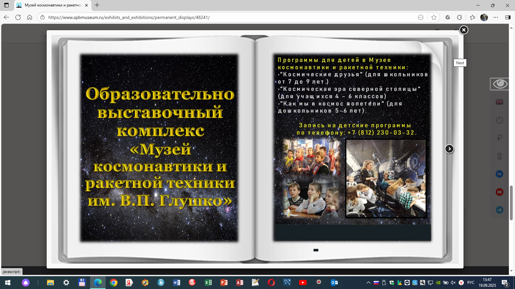The image size is (515, 289).
Task: Switch site to English flag
Action: (x=500, y=102)
